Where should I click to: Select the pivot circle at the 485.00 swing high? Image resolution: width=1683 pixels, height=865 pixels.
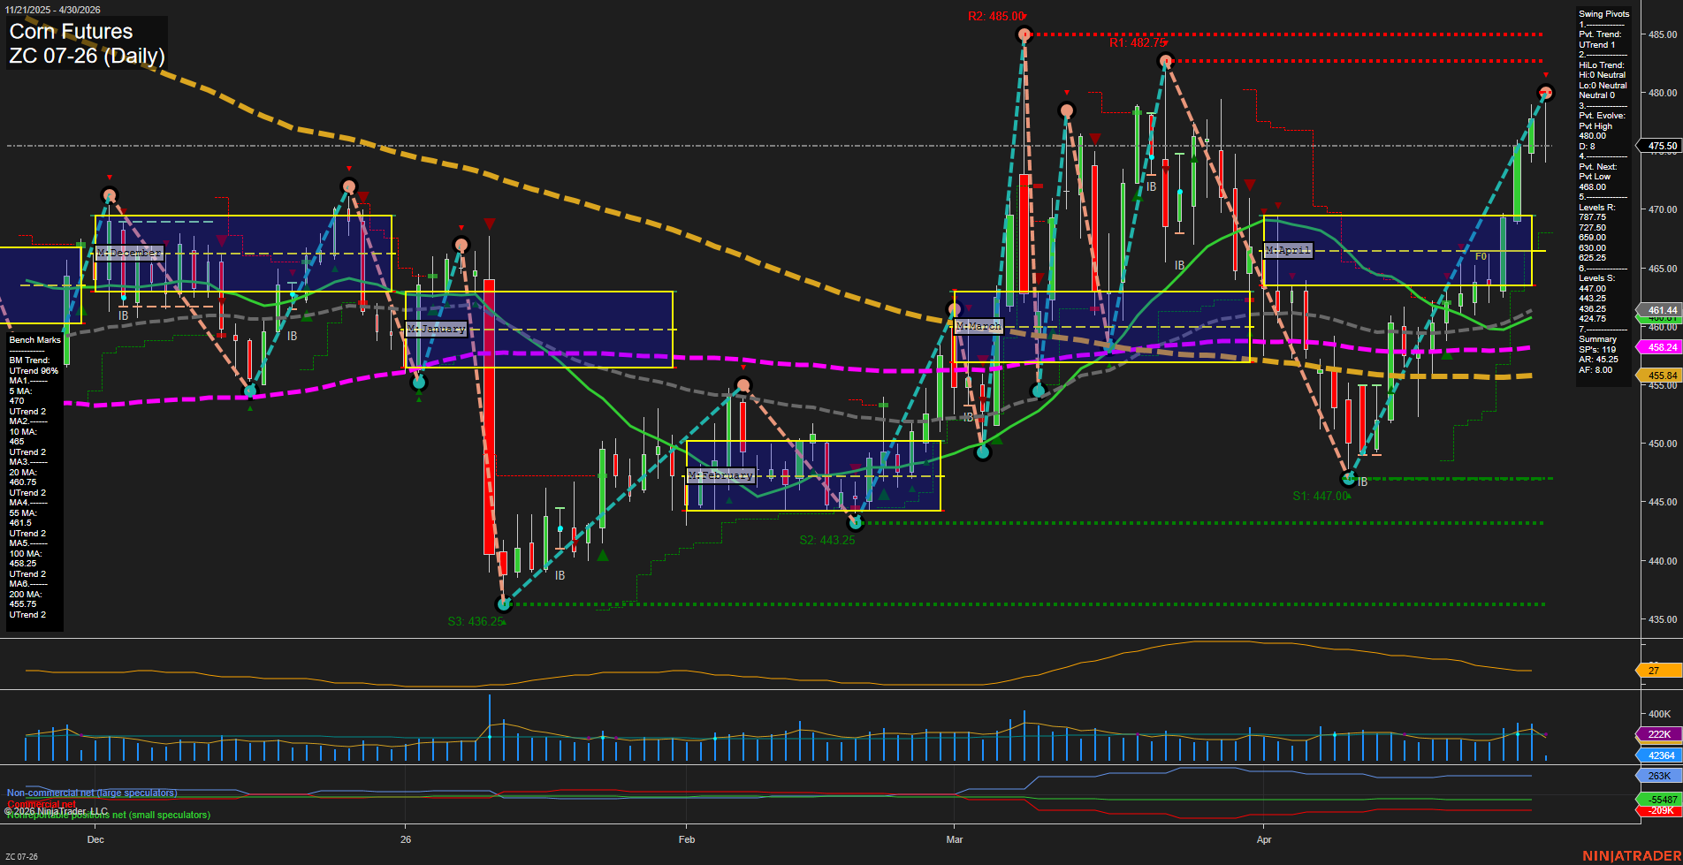(x=1024, y=34)
